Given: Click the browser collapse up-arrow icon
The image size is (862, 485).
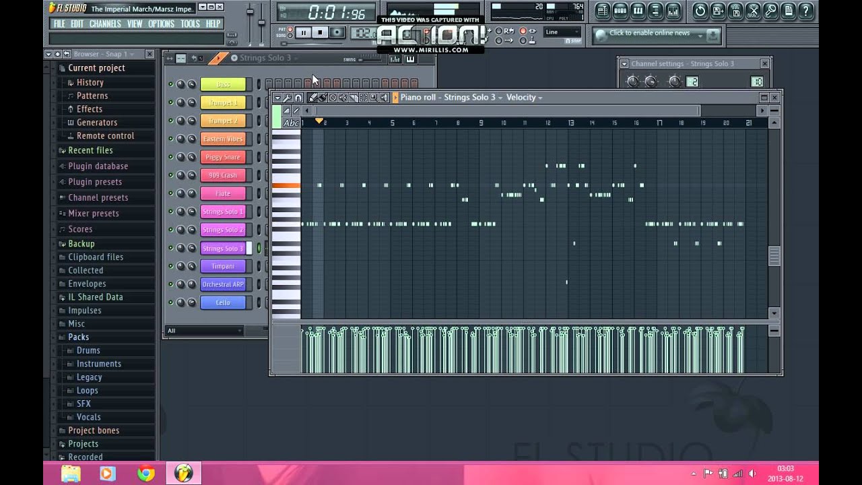Looking at the screenshot, I should coord(57,54).
